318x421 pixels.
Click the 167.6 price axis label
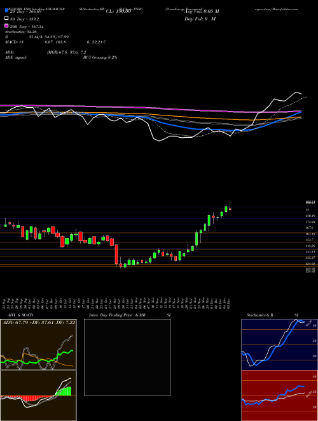pyautogui.click(x=310, y=228)
